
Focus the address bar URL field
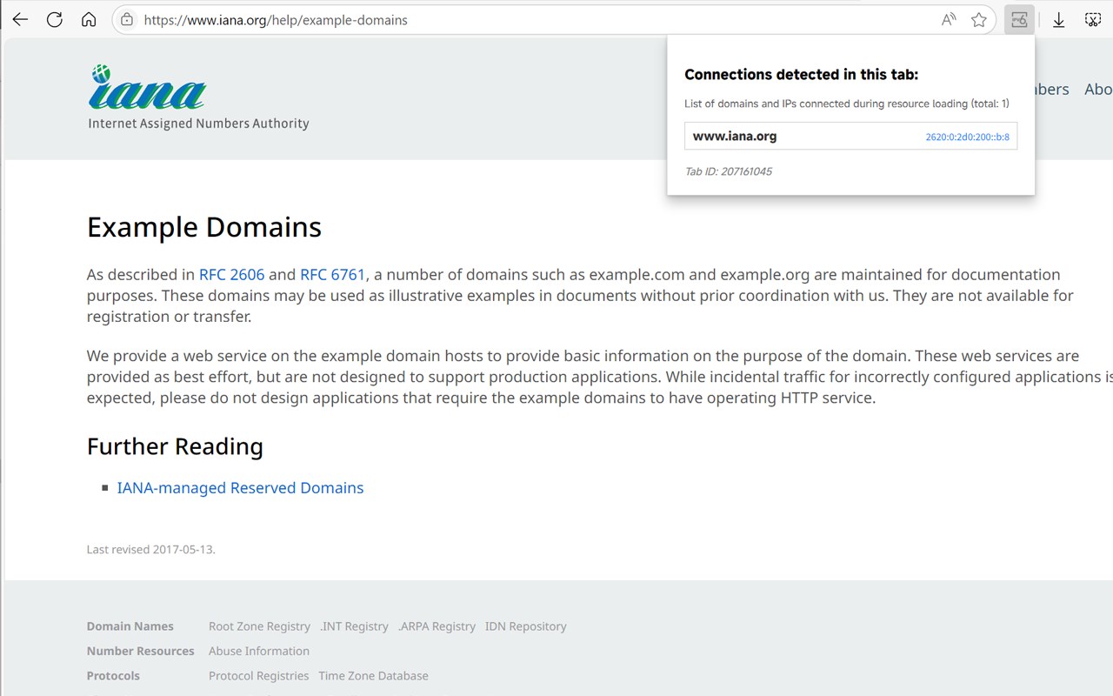tap(522, 20)
